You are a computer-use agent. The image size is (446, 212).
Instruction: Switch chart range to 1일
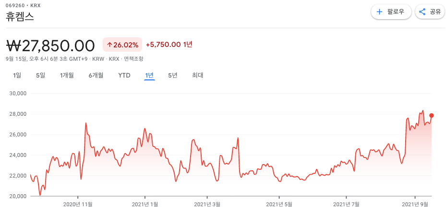pos(17,76)
